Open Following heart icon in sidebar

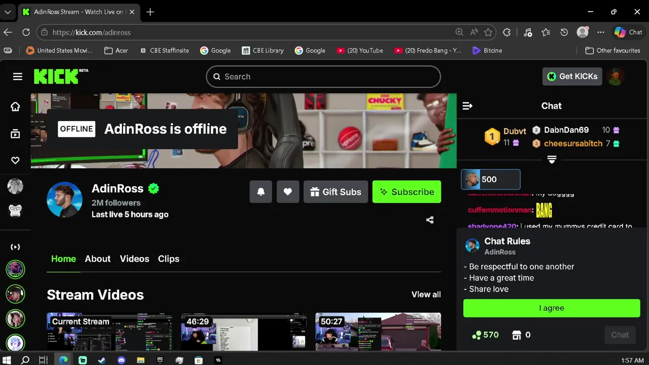[15, 160]
